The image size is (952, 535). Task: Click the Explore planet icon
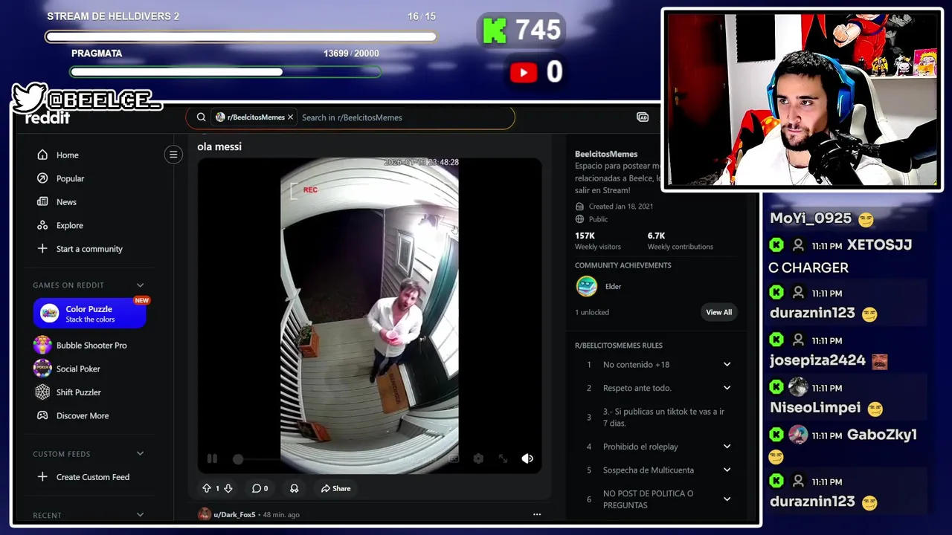pos(42,225)
